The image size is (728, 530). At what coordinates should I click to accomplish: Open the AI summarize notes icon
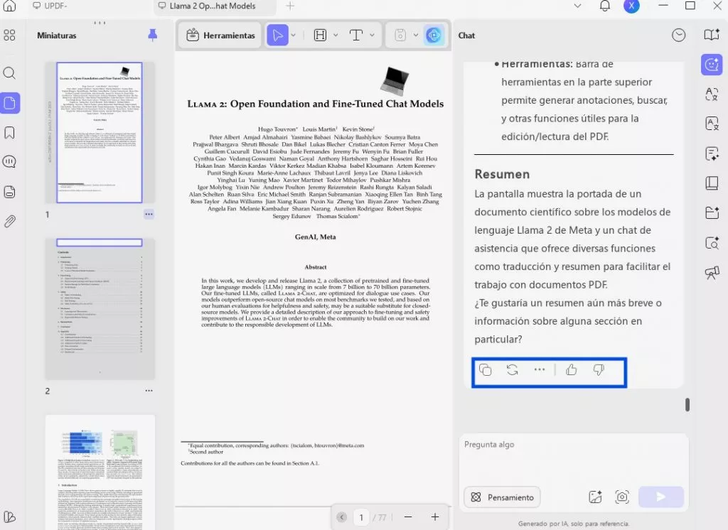[x=711, y=153]
